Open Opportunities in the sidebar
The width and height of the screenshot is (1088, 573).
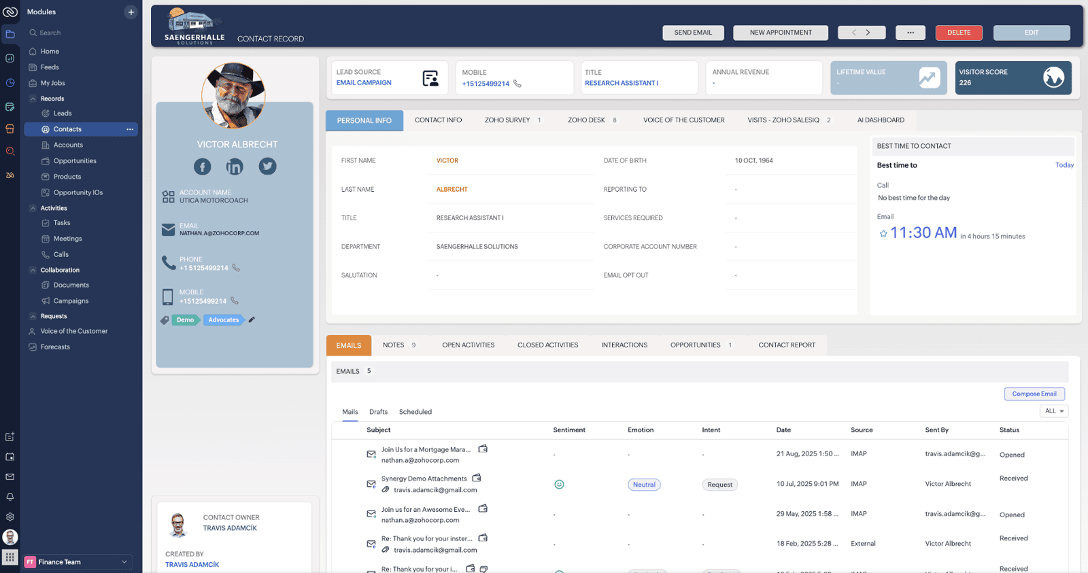click(x=75, y=161)
